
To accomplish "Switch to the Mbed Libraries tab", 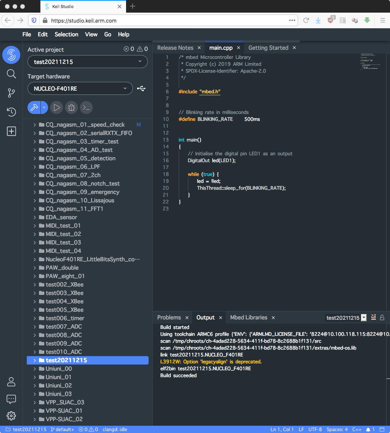I will coord(249,317).
